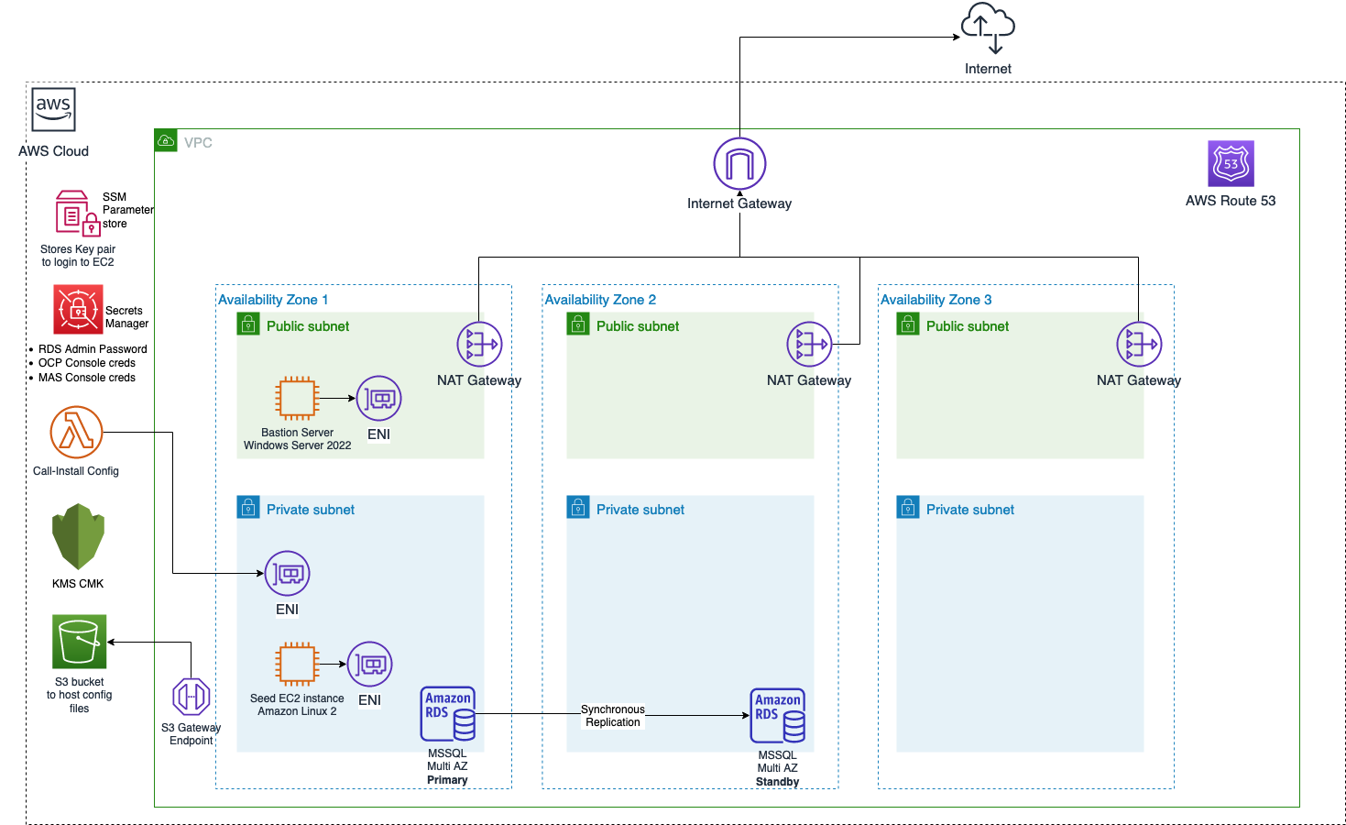1346x825 pixels.
Task: Click the "AWS Route 53" text label
Action: pyautogui.click(x=1231, y=201)
